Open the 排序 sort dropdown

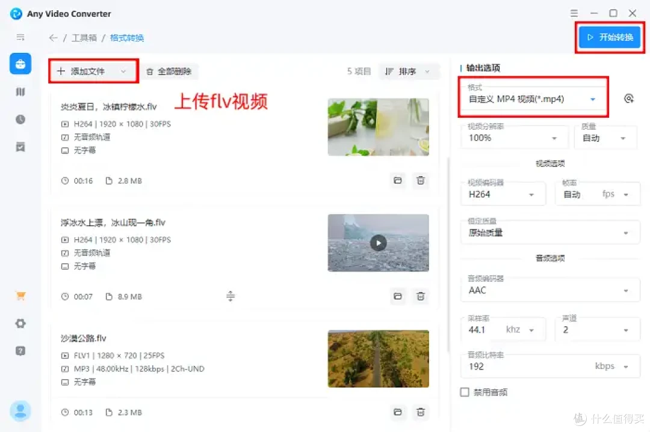point(409,71)
